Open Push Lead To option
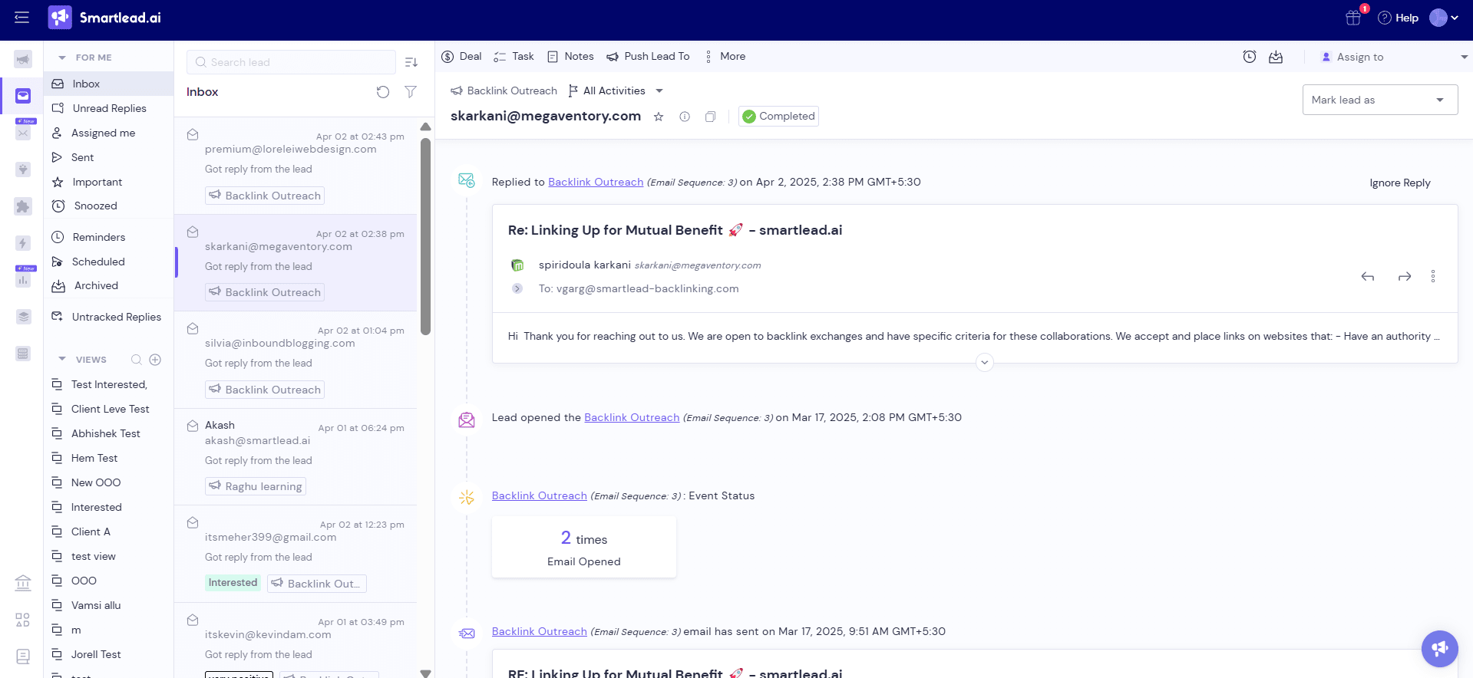 [x=648, y=57]
